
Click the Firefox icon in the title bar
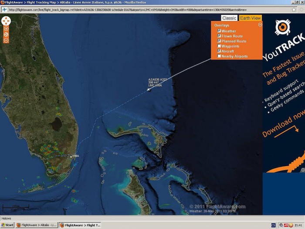click(2, 2)
